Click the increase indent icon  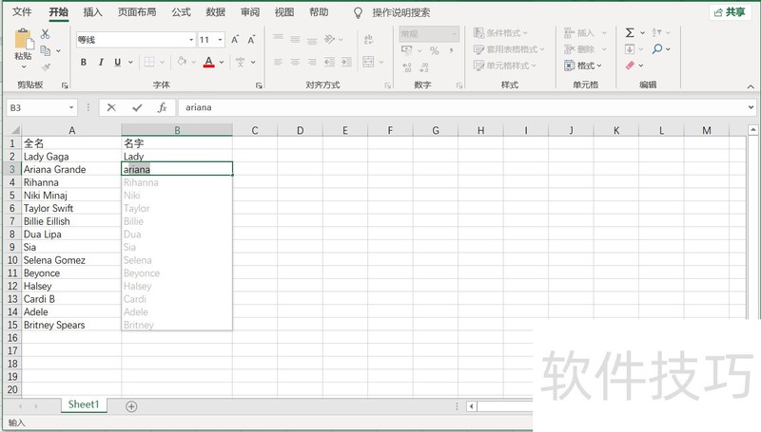(x=346, y=62)
